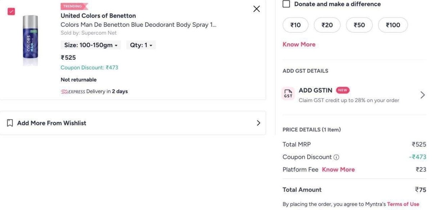Open Terms of Use
This screenshot has height=210, width=432.
[403, 204]
